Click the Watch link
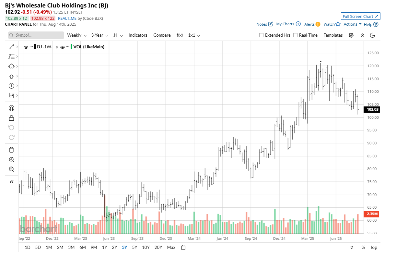Viewport: 396px width, 257px height. 329,24
